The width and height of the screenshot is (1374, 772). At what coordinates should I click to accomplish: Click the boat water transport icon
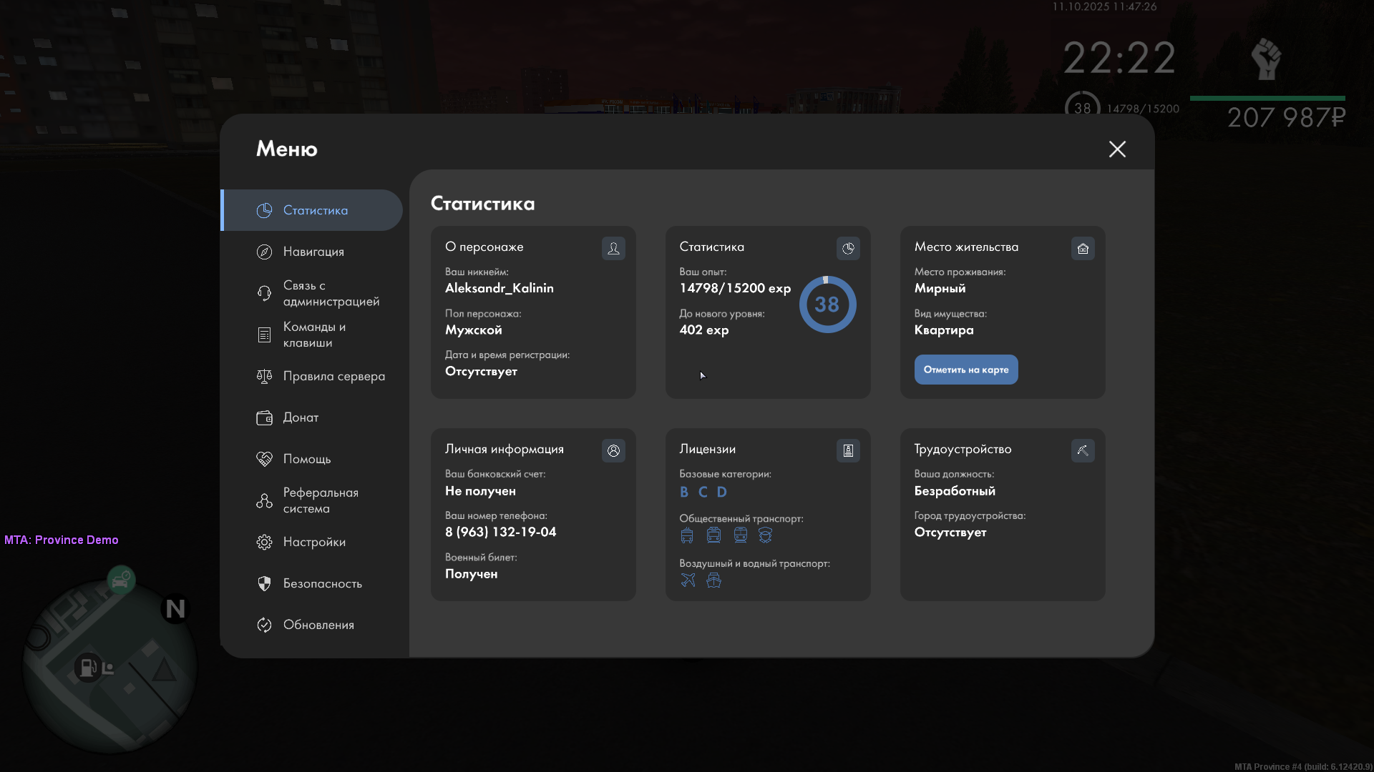click(713, 580)
